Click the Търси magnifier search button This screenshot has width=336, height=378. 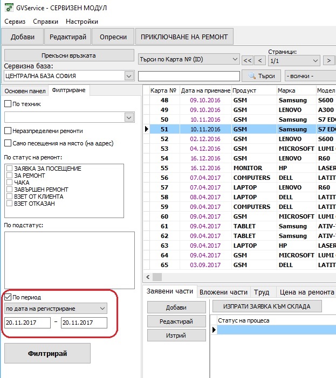[x=262, y=76]
